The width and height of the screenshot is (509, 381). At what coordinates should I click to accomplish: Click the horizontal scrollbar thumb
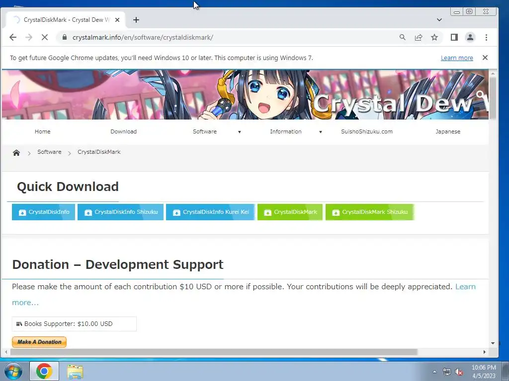(x=214, y=352)
